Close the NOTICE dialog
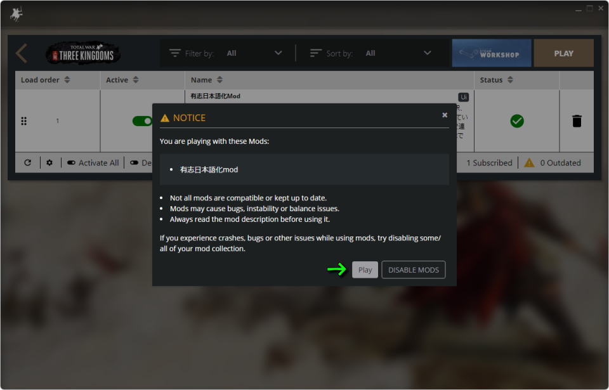Viewport: 609px width, 390px height. [445, 115]
